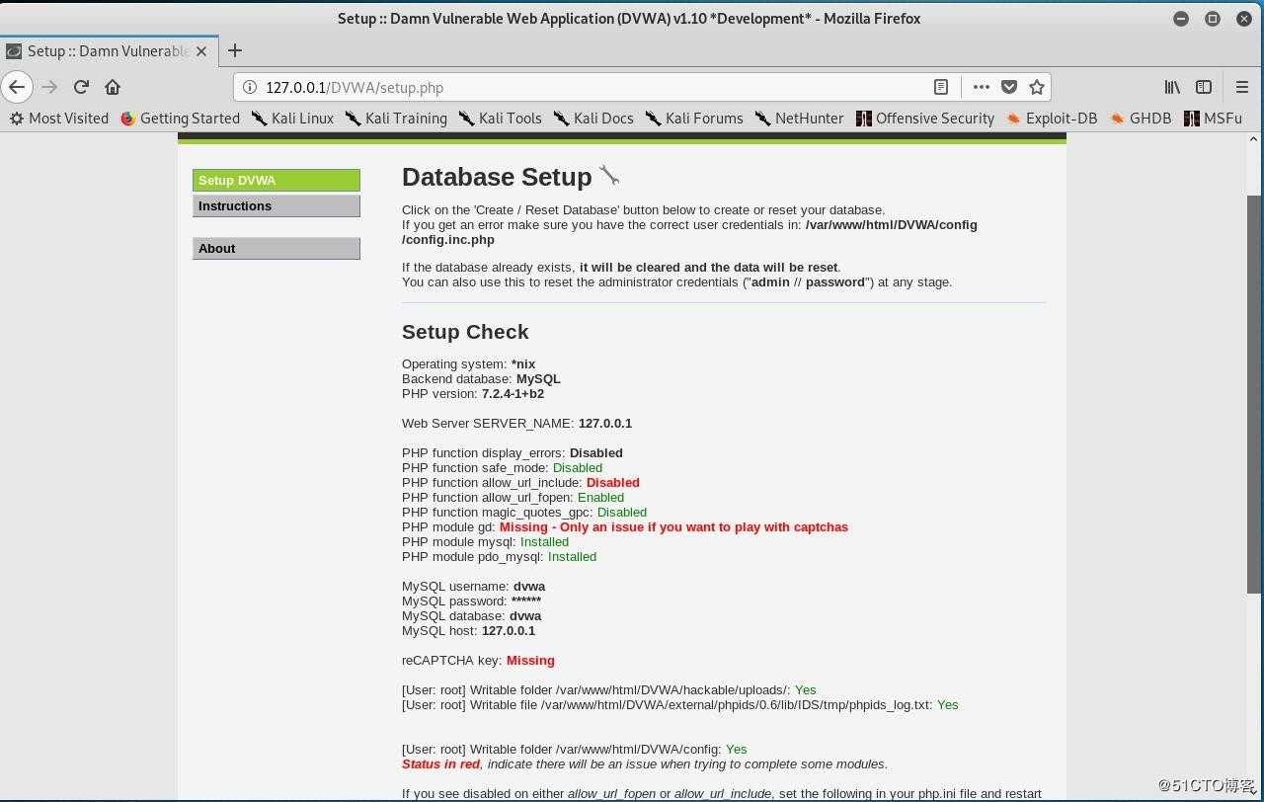The height and width of the screenshot is (802, 1264).
Task: Open the Firefox home page
Action: 113,87
